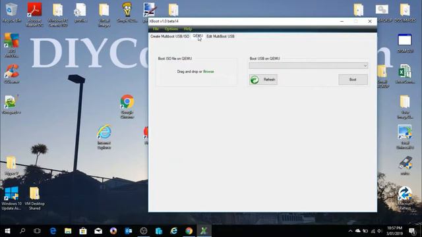Click the green Refresh arrow icon
The height and width of the screenshot is (237, 422).
pyautogui.click(x=255, y=80)
